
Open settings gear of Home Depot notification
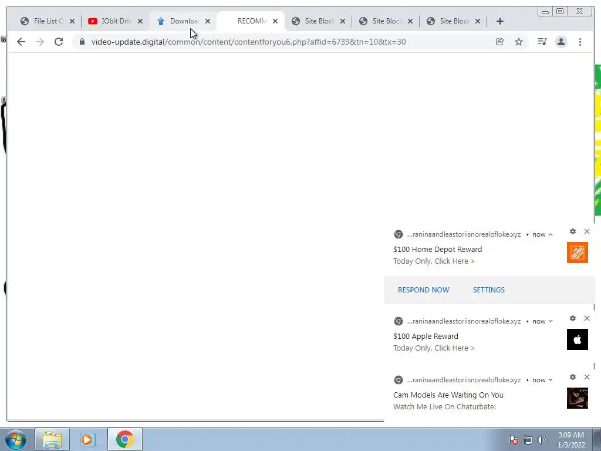click(573, 231)
